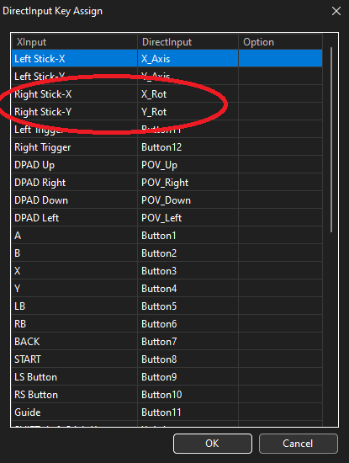
Task: Click the Button11 cell in Guide row
Action: 188,412
